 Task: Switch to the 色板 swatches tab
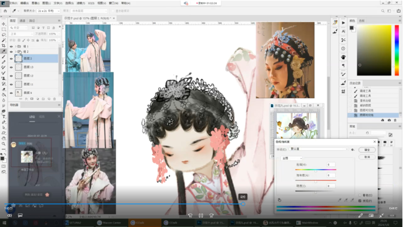tap(362, 20)
